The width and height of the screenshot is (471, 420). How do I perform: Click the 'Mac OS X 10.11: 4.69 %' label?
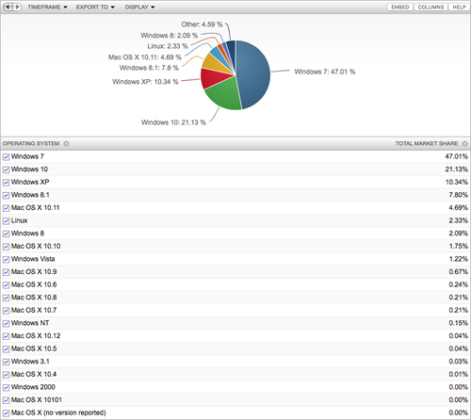[145, 57]
